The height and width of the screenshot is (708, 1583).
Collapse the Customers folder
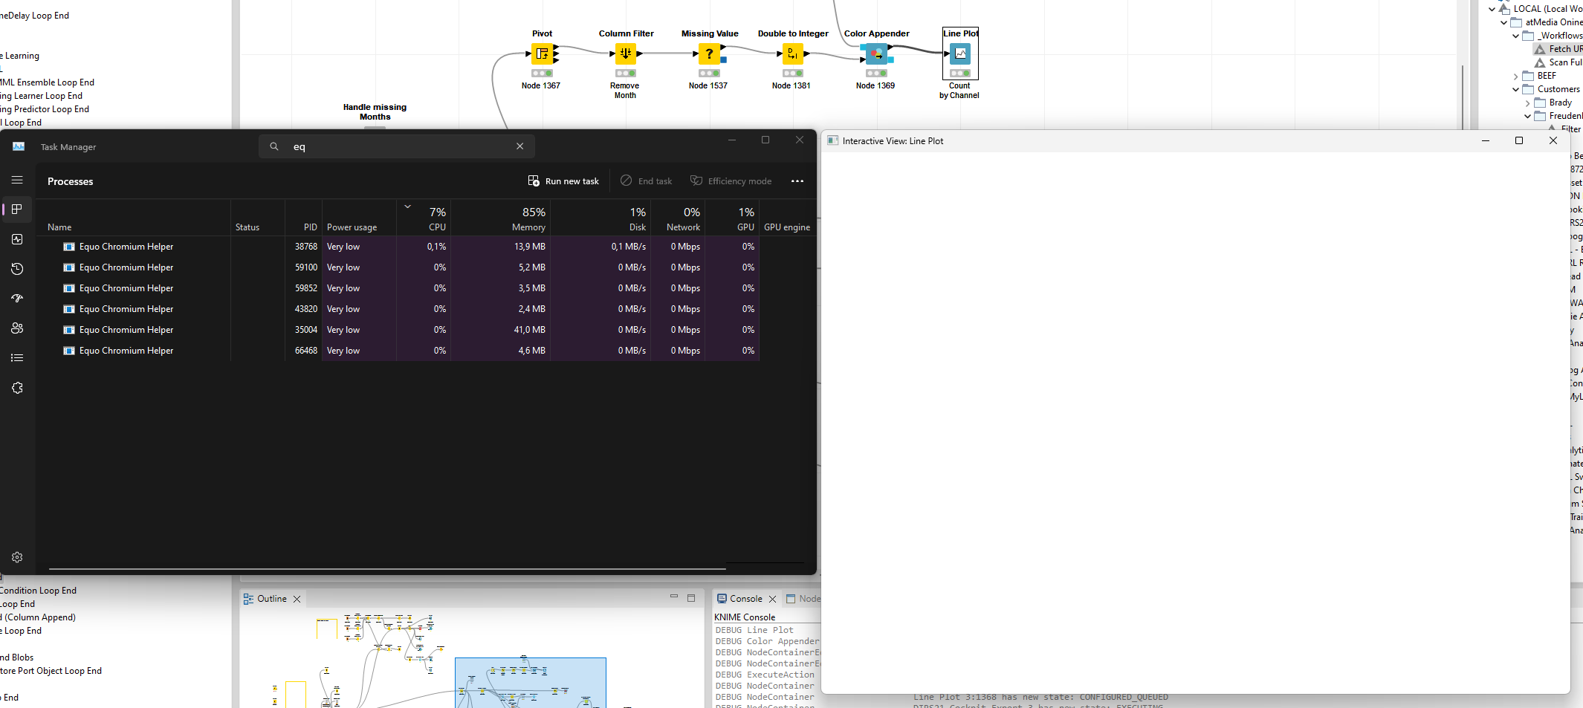1516,89
